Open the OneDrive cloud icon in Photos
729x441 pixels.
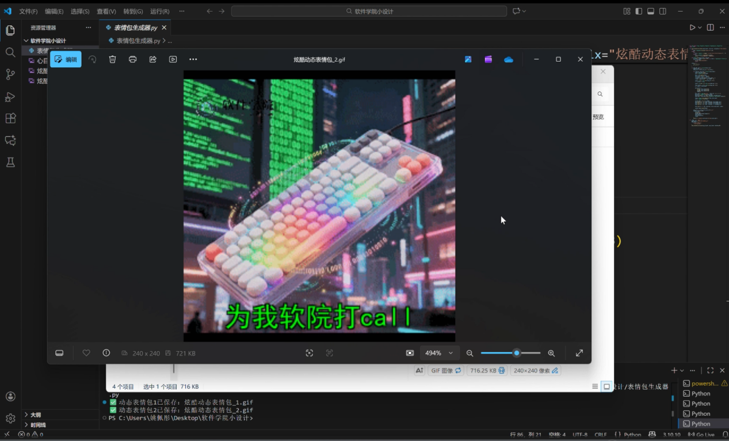(509, 59)
